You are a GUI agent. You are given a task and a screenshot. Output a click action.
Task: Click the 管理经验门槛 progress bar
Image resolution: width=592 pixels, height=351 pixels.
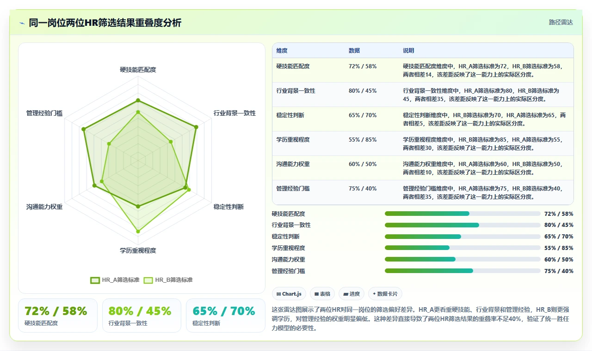pos(462,271)
